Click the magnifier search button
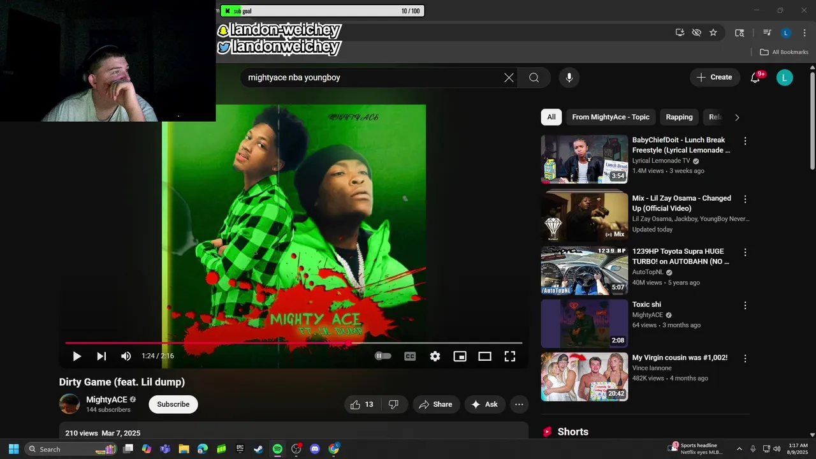This screenshot has width=816, height=459. (534, 78)
